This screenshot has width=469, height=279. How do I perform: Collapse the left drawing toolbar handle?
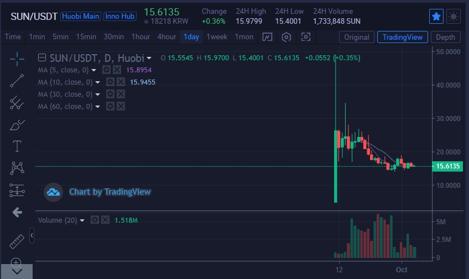pyautogui.click(x=32, y=235)
